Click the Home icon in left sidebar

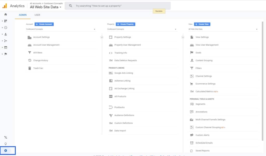(x=6, y=15)
